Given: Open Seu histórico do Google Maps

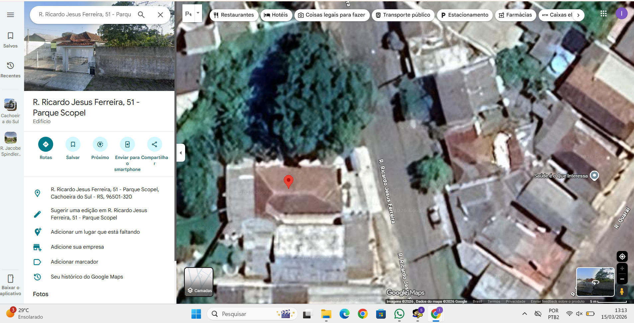Looking at the screenshot, I should (x=99, y=277).
